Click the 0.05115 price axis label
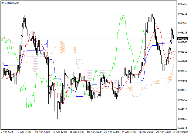This screenshot has width=189, height=135. 183,33
